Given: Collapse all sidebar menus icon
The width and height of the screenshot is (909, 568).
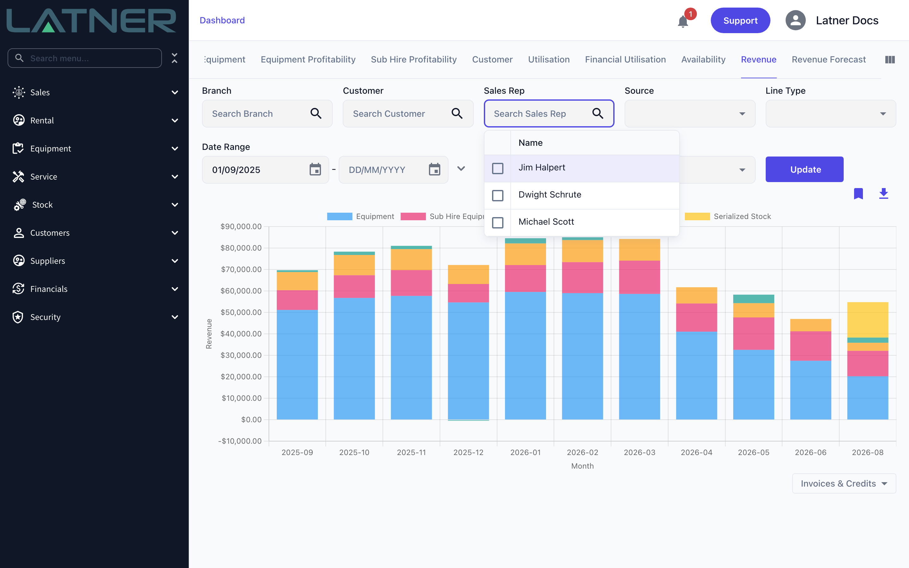Looking at the screenshot, I should point(174,58).
